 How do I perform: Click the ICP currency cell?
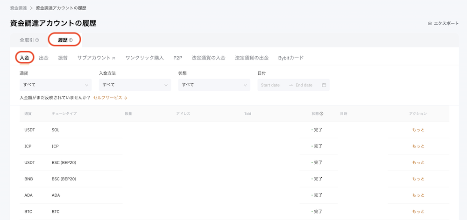pos(28,146)
